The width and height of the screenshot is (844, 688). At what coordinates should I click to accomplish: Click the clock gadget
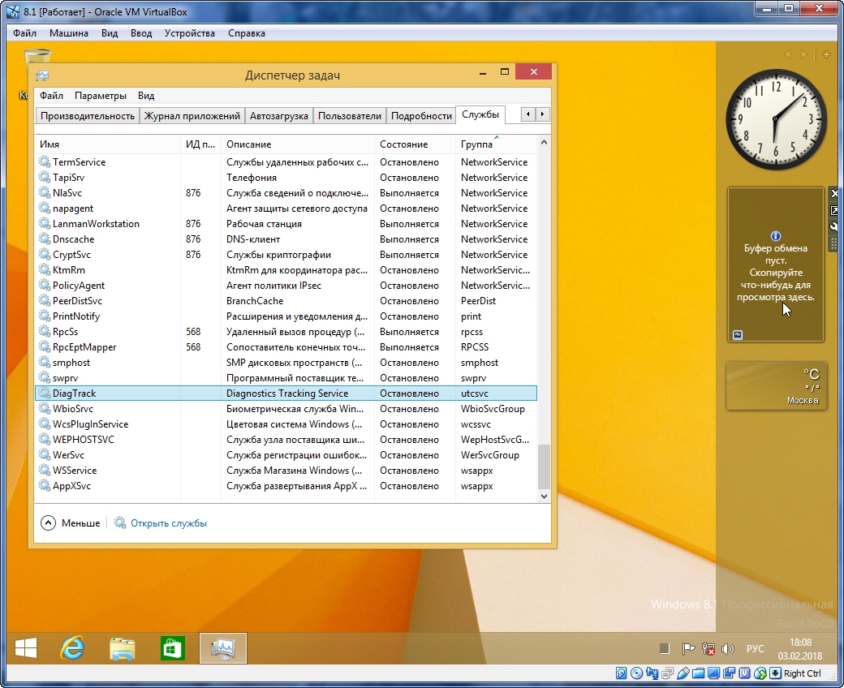(776, 120)
